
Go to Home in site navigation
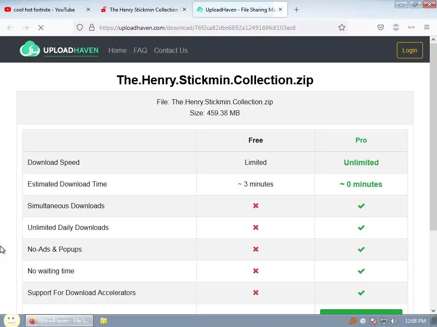point(117,50)
